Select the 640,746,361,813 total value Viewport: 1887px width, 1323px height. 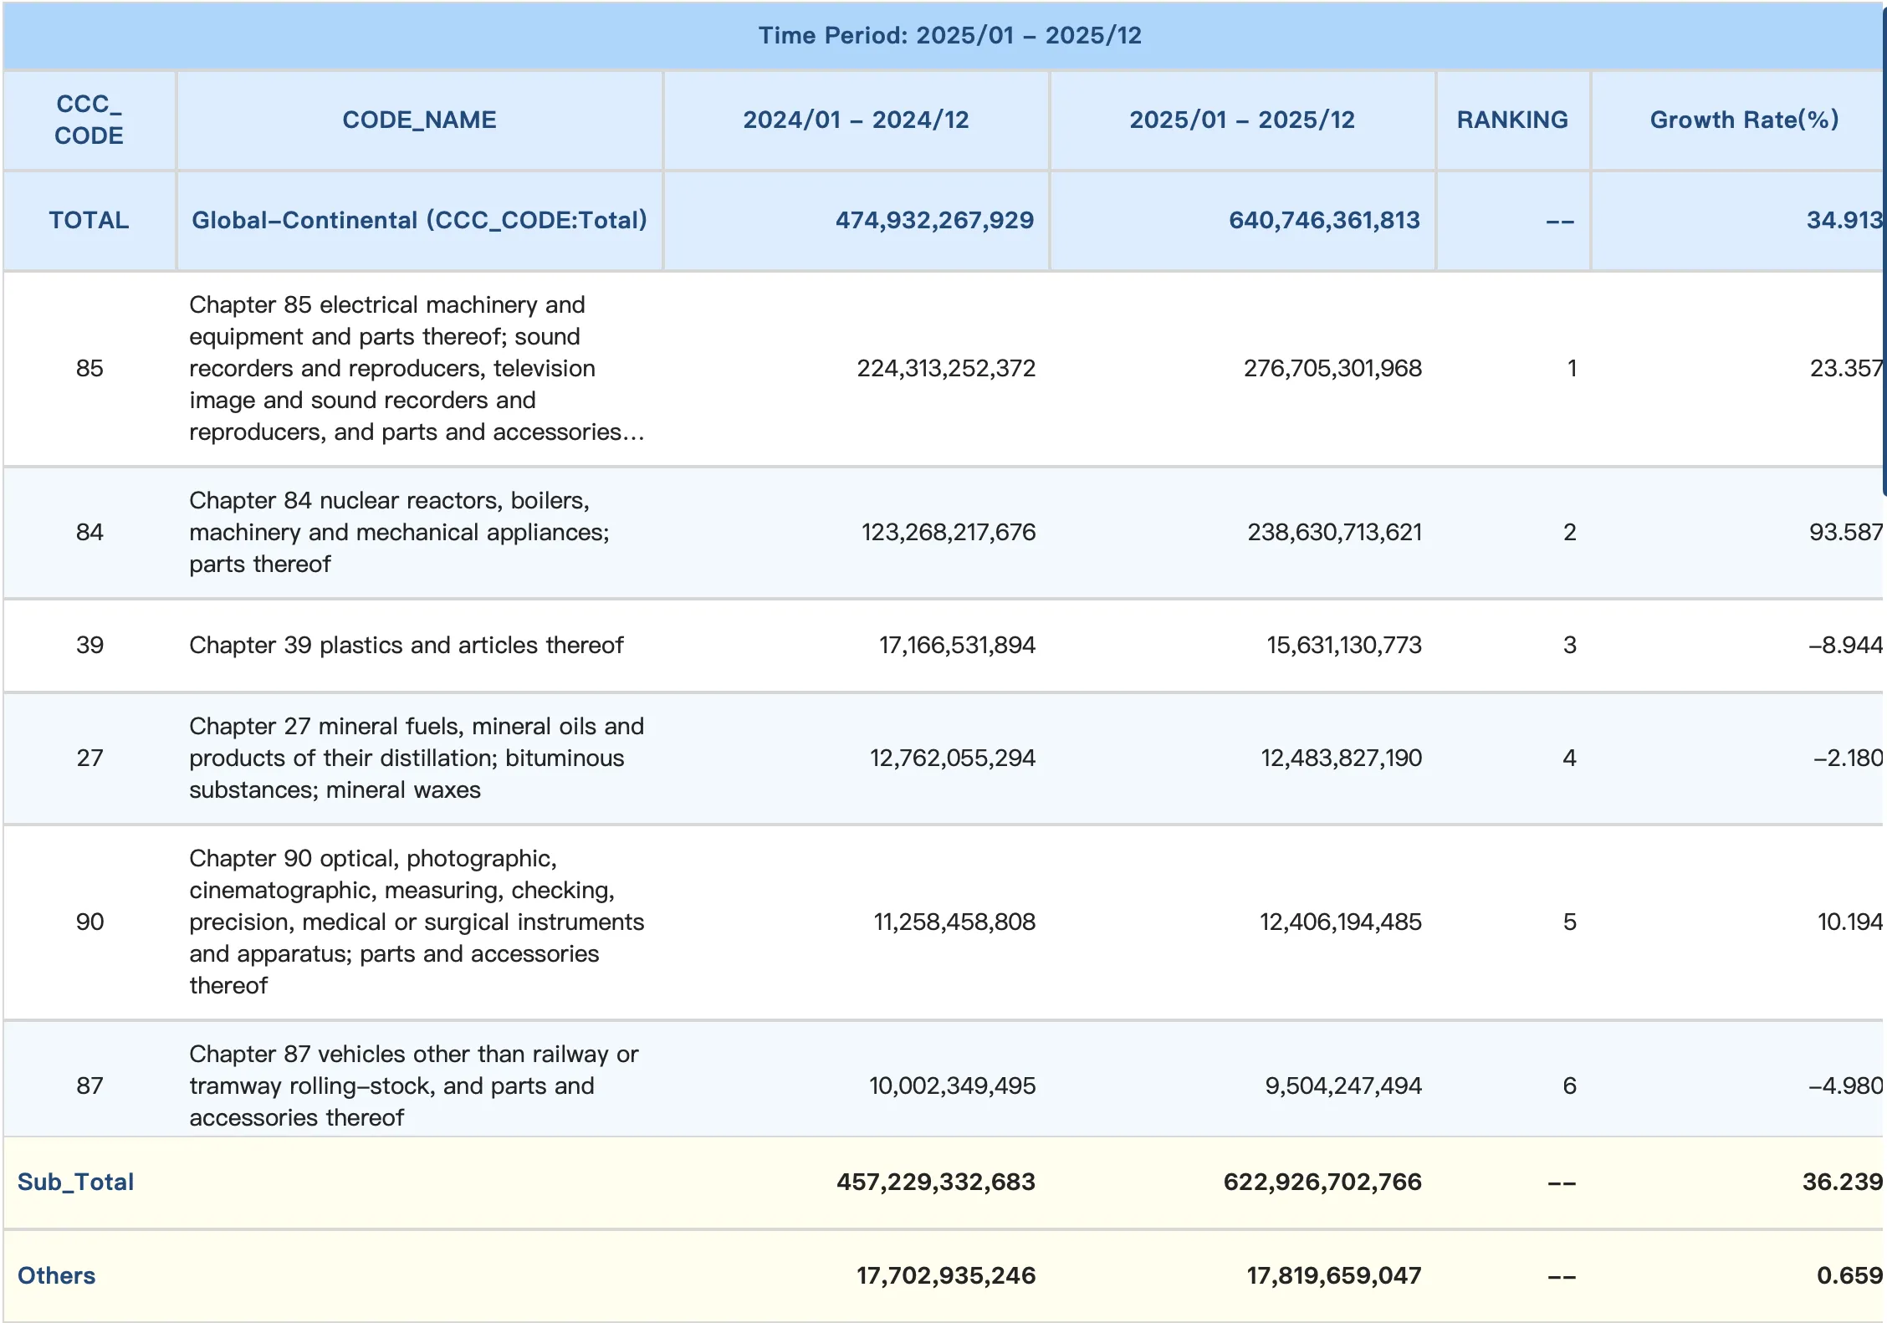tap(1324, 220)
